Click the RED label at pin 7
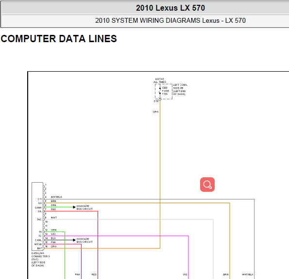The width and height of the screenshot is (289, 279). point(53,209)
